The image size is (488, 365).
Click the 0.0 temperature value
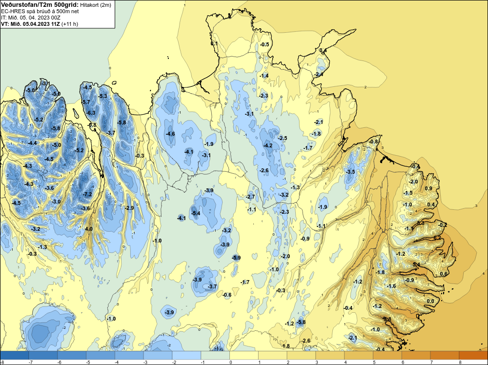pyautogui.click(x=430, y=301)
